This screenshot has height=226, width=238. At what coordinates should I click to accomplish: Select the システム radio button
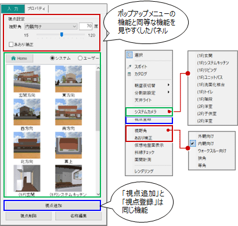[52, 58]
